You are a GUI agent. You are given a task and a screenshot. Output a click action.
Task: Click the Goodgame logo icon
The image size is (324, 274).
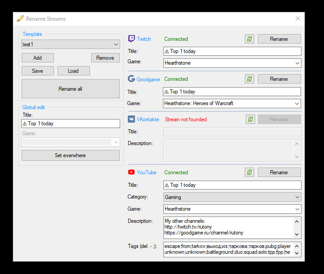(131, 79)
